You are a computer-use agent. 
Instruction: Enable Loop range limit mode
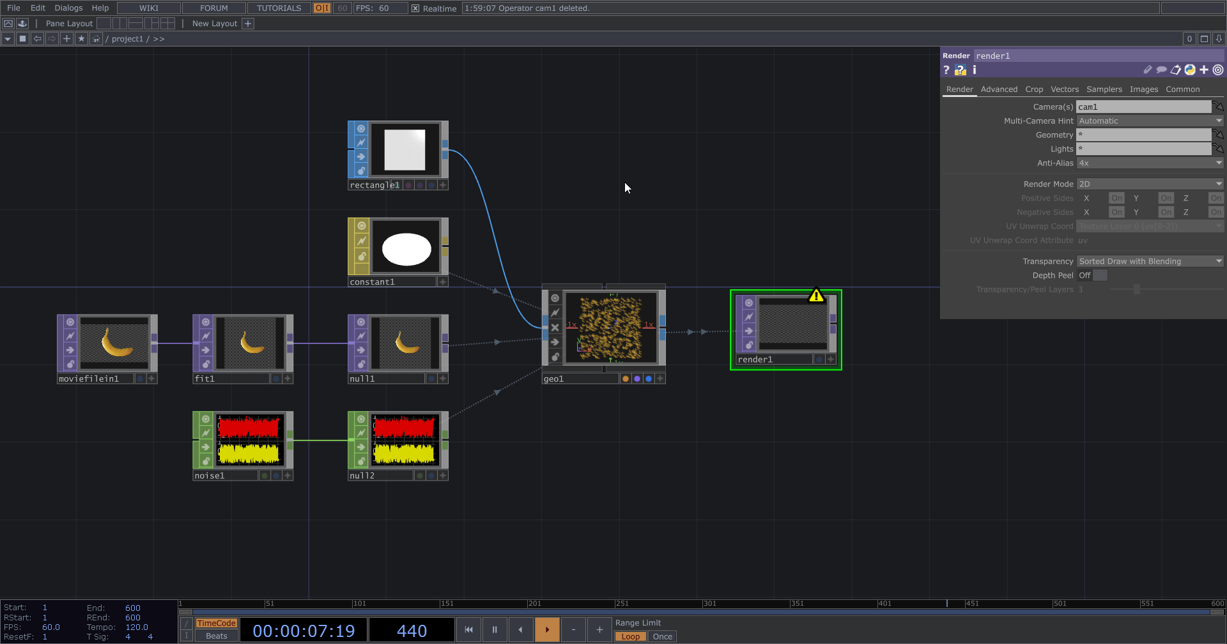point(630,636)
